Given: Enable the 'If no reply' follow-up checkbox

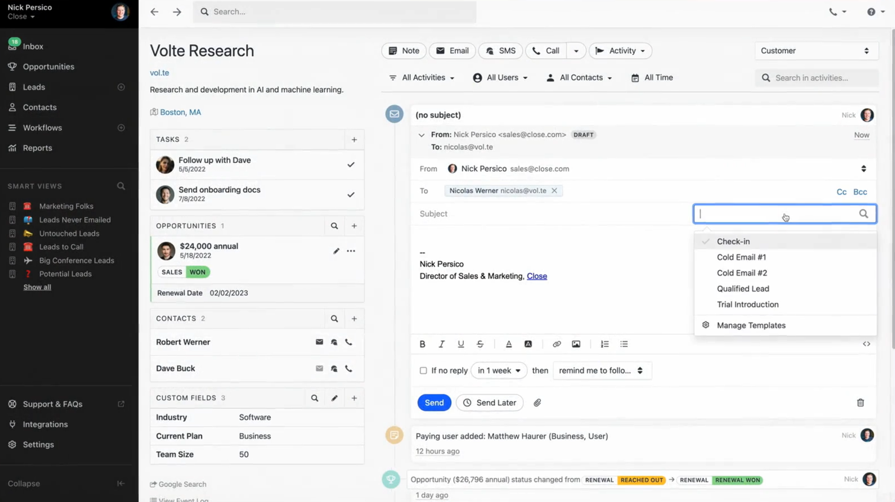Looking at the screenshot, I should tap(423, 370).
